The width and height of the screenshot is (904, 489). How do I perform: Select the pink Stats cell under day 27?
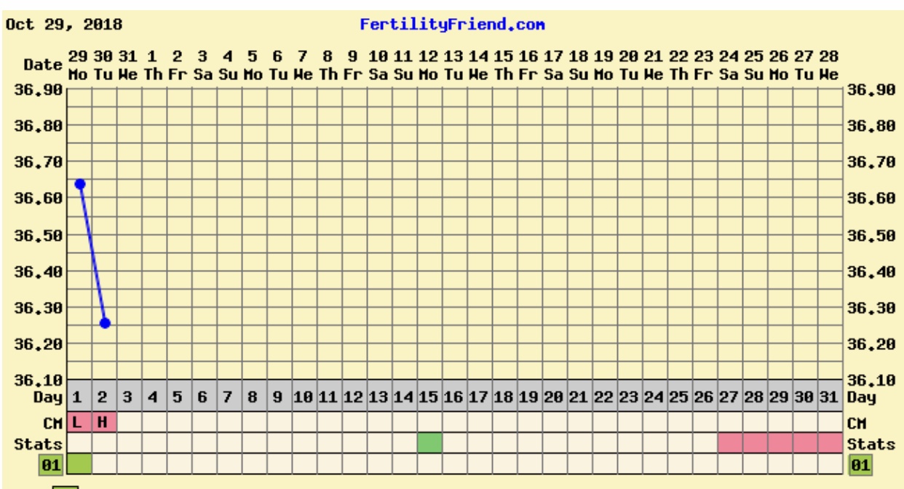(x=730, y=442)
